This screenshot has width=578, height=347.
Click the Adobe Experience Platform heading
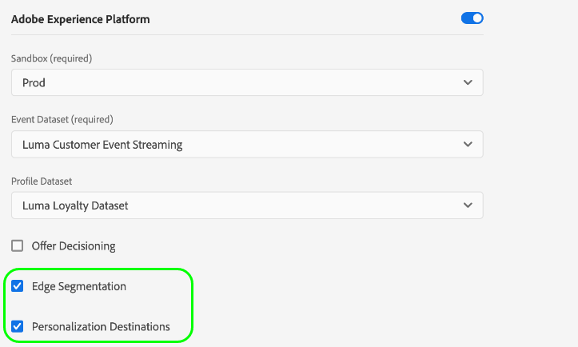(x=81, y=19)
